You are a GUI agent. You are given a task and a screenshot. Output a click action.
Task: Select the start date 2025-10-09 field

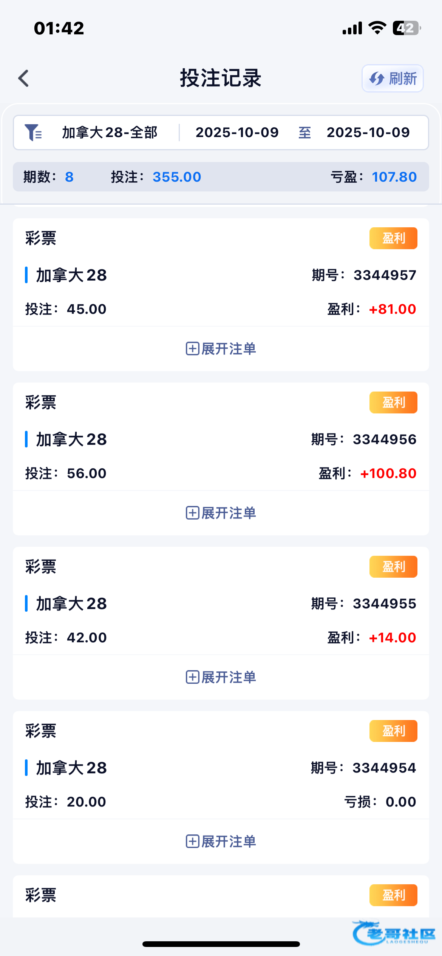pyautogui.click(x=237, y=133)
